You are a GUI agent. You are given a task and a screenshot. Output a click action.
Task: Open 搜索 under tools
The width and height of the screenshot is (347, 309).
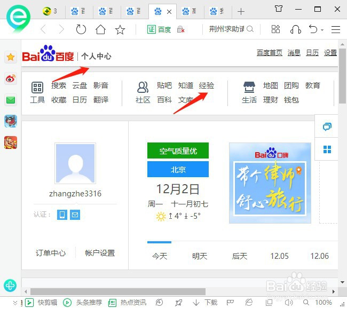tap(59, 85)
